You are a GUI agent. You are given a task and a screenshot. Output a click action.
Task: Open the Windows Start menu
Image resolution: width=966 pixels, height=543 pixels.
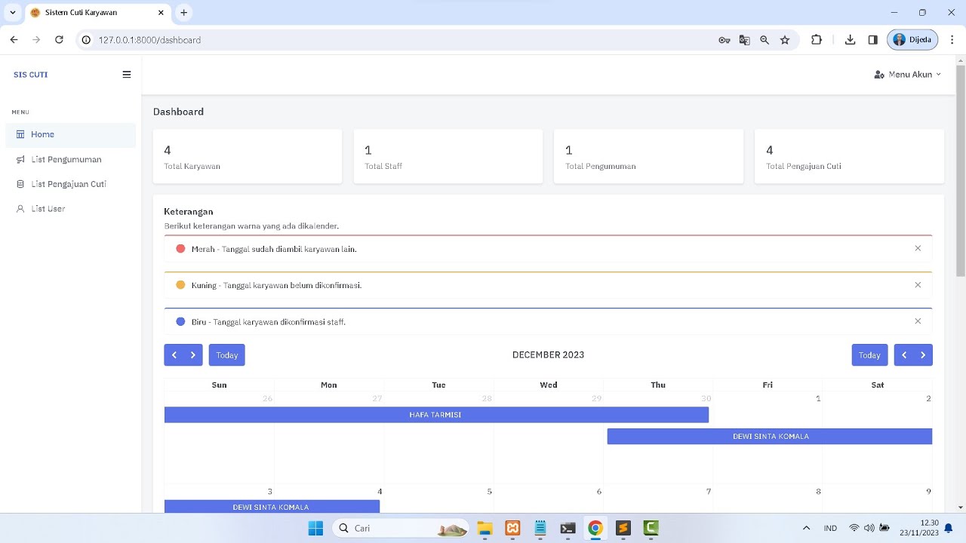tap(315, 528)
